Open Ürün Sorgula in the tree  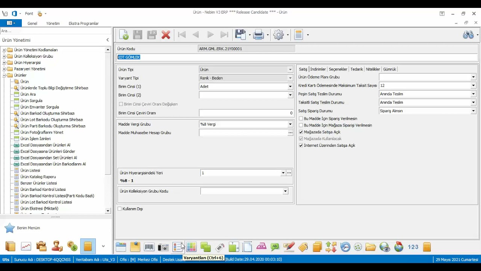[x=31, y=100]
